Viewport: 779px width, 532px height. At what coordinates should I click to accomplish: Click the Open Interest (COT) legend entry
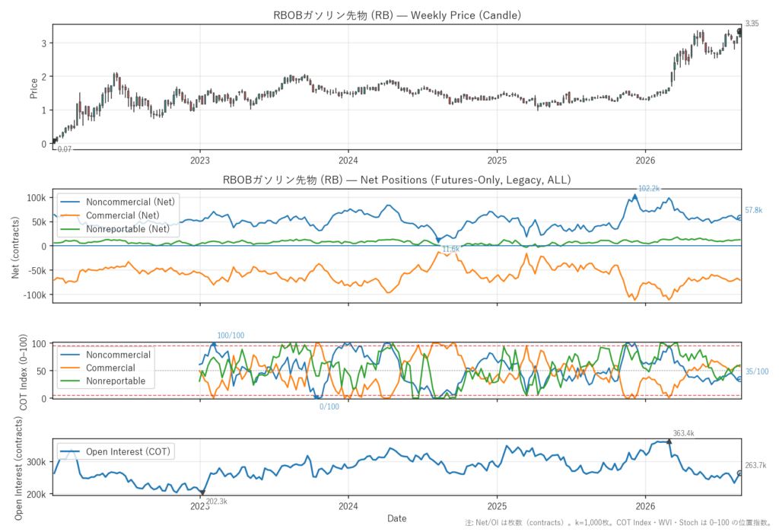point(116,451)
